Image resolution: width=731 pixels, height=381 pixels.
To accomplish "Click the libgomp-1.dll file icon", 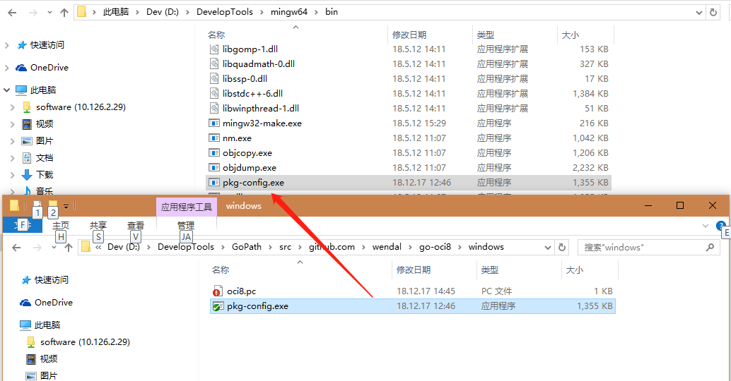I will tap(214, 49).
